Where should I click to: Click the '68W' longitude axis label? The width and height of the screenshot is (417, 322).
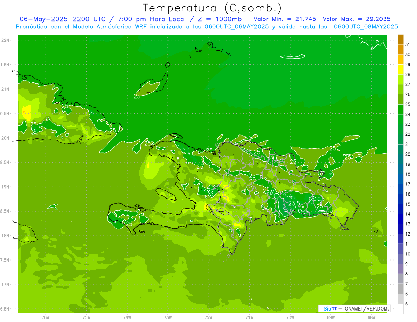tap(371, 317)
